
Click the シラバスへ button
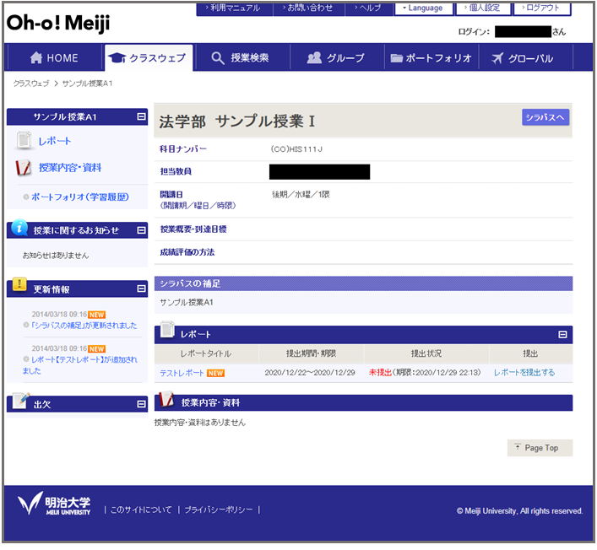coord(545,117)
